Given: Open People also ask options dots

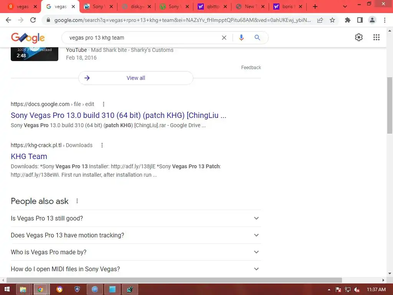Looking at the screenshot, I should (77, 201).
